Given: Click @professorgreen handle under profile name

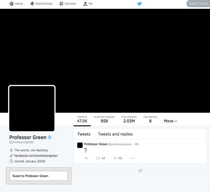Looking at the screenshot, I should 22,142.
